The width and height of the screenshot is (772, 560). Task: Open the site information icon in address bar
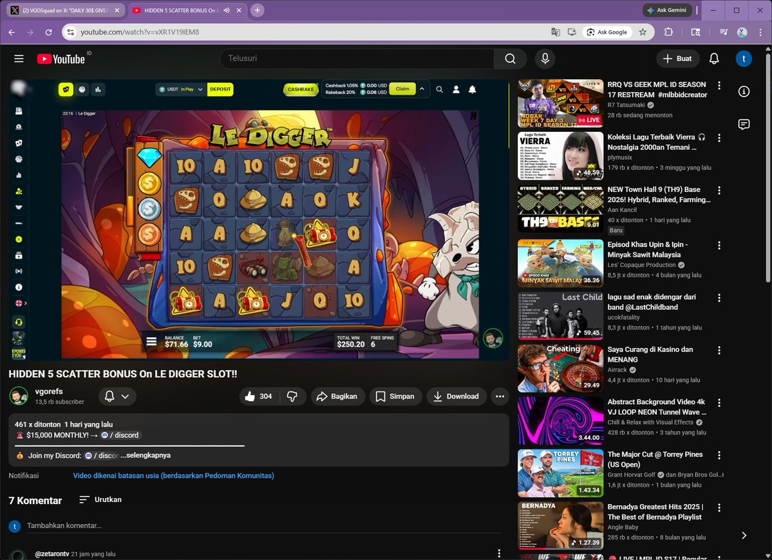click(70, 32)
